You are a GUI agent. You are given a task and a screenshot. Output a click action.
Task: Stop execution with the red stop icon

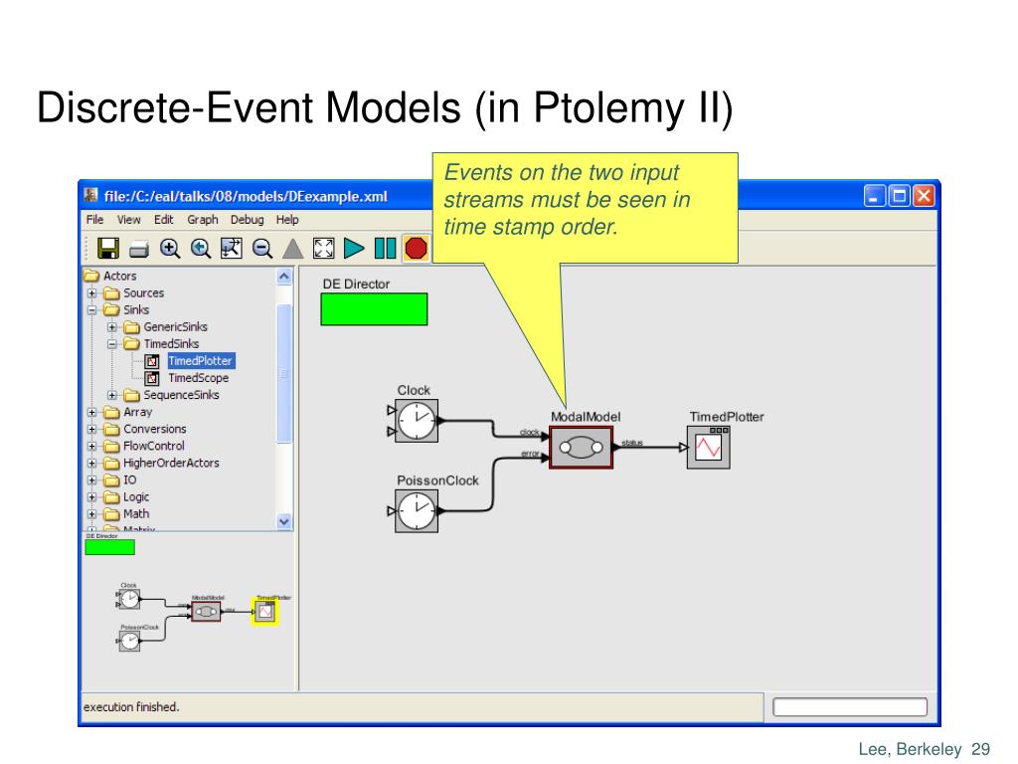click(x=416, y=248)
